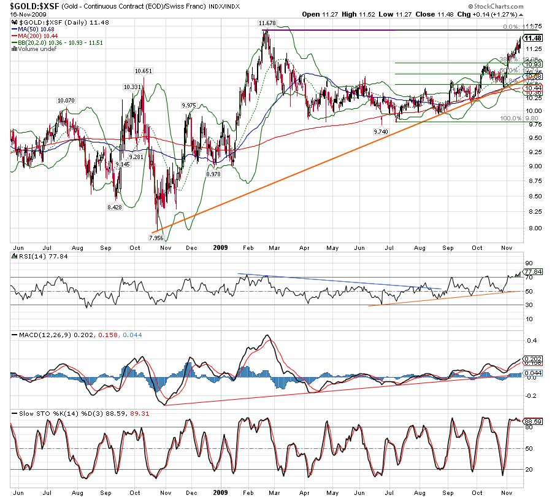Click the 0.202 flag on MACD axis
The height and width of the screenshot is (498, 552).
[x=533, y=359]
